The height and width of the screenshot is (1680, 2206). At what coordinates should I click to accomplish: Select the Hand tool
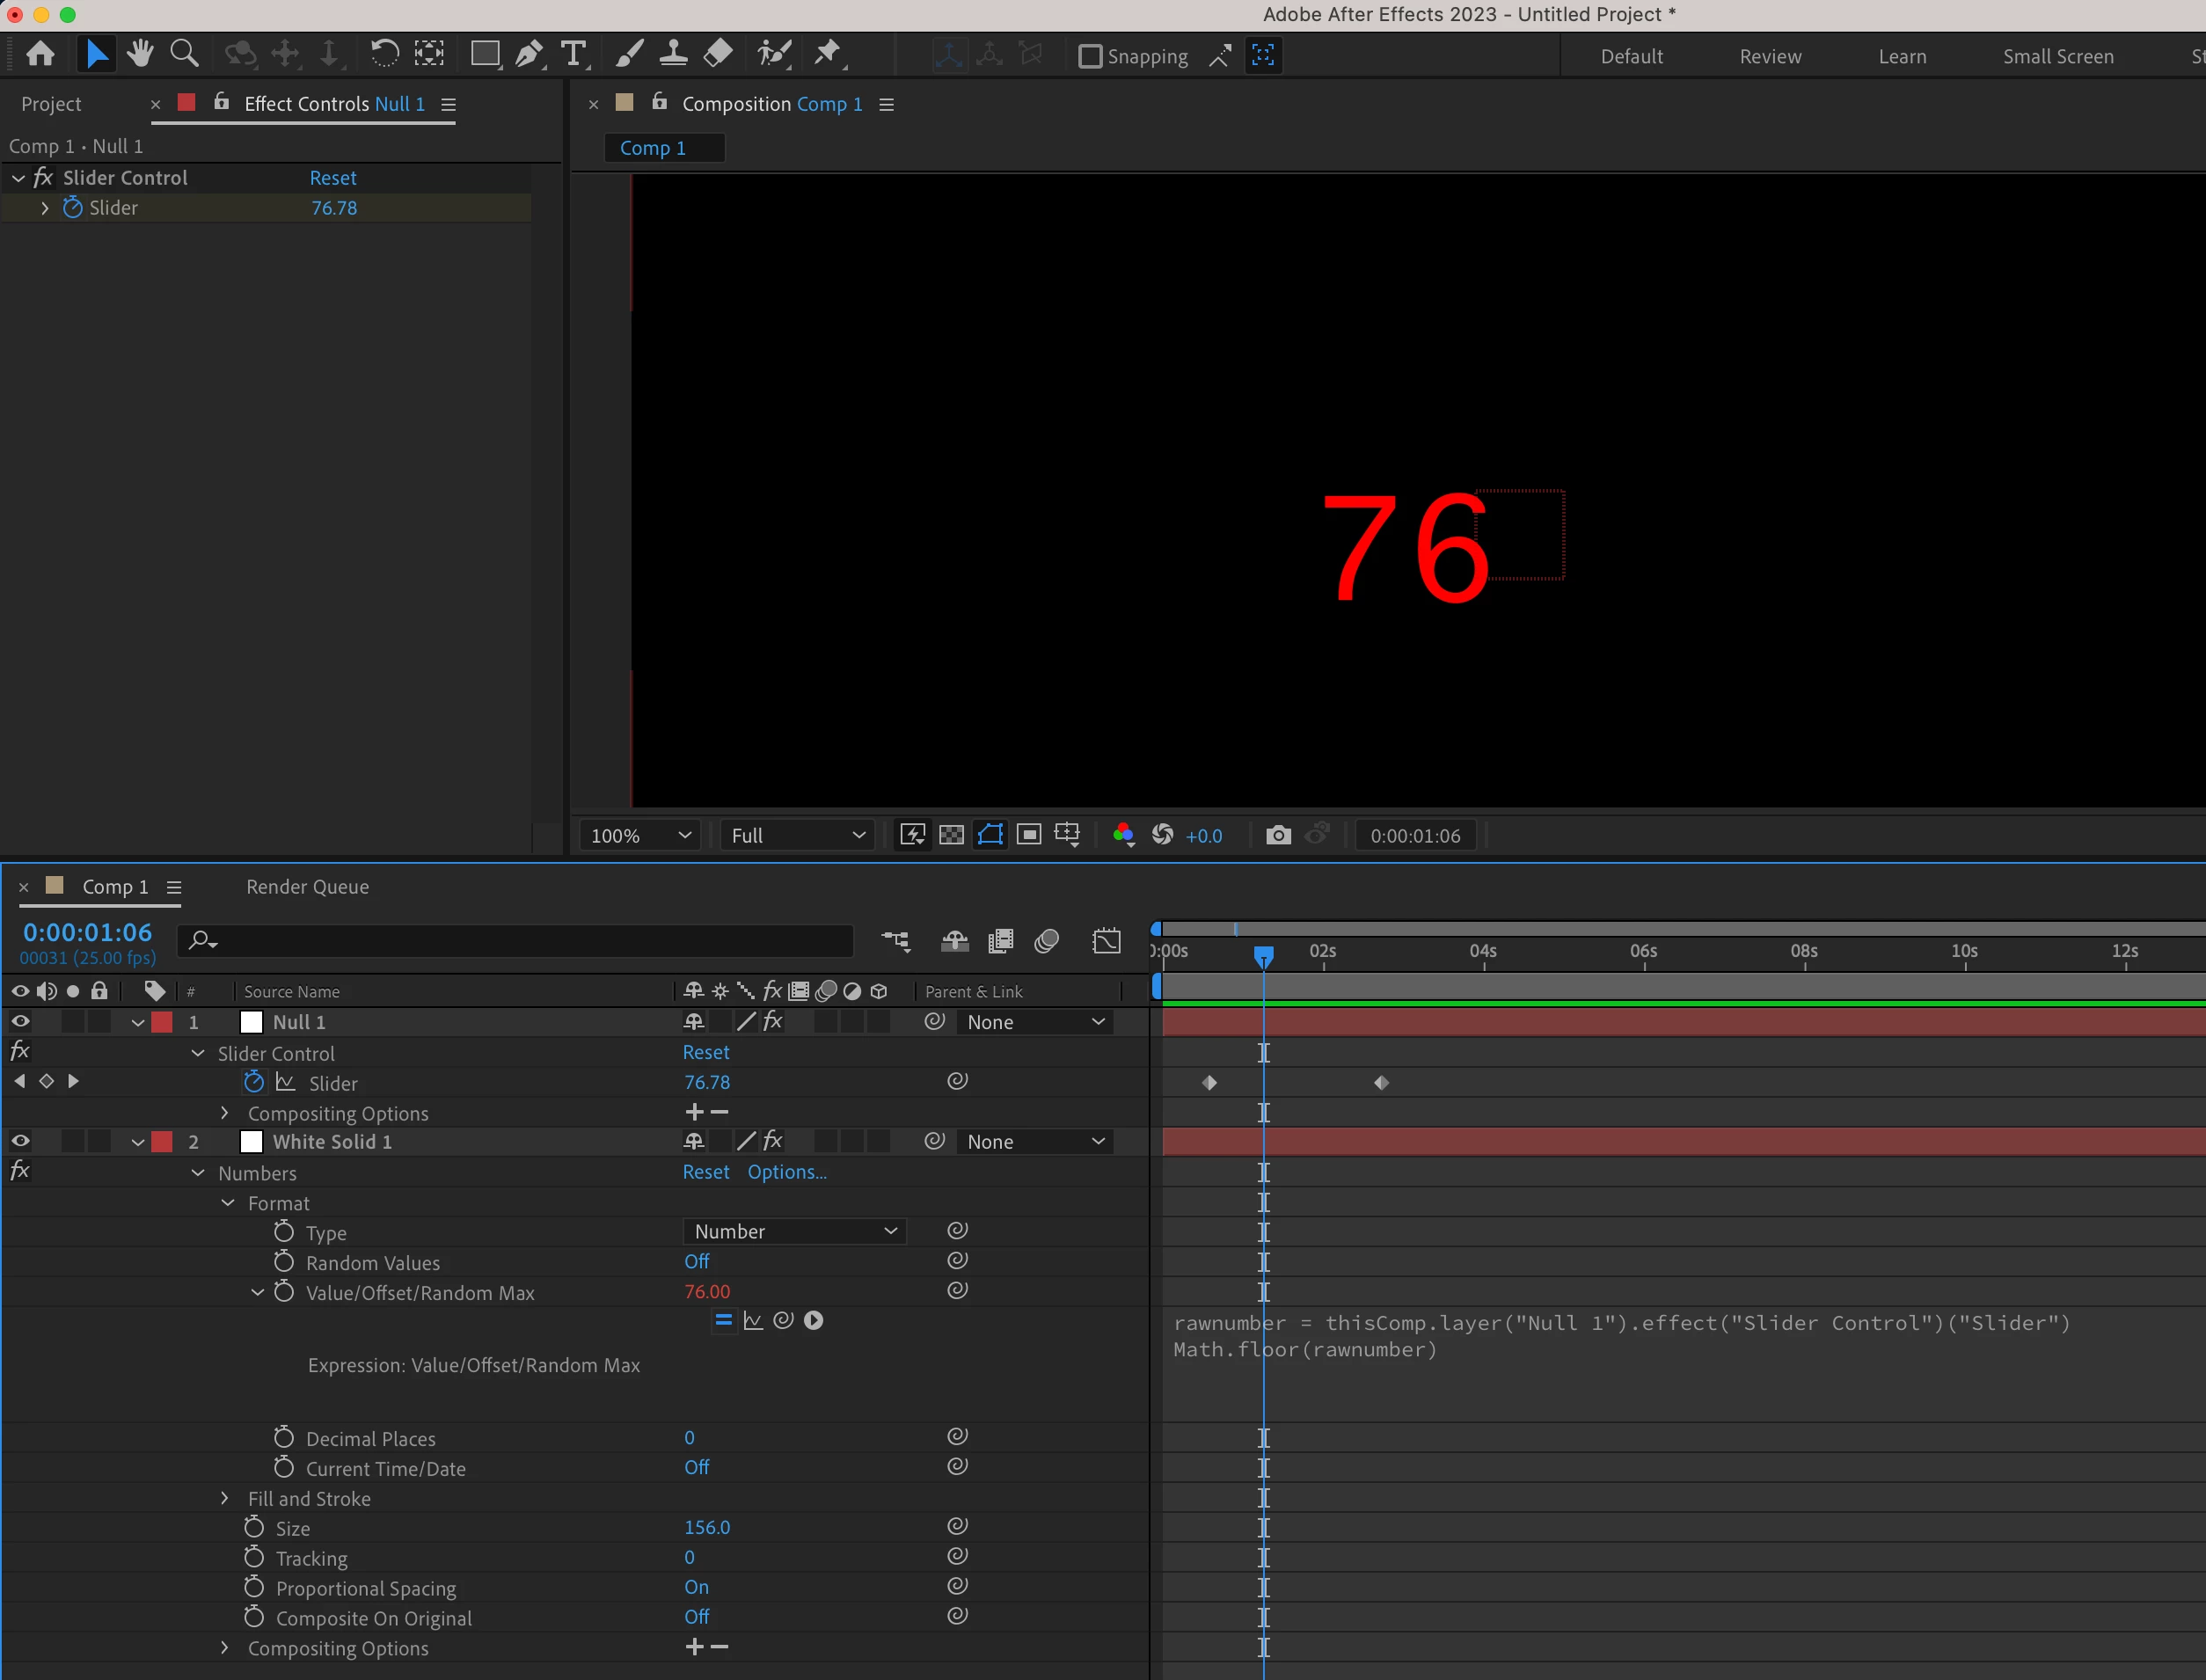point(140,54)
